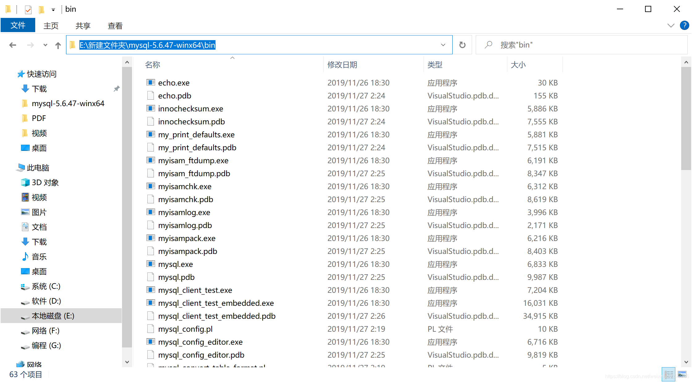692x382 pixels.
Task: Select drive 软件 (D:) in sidebar
Action: 46,301
